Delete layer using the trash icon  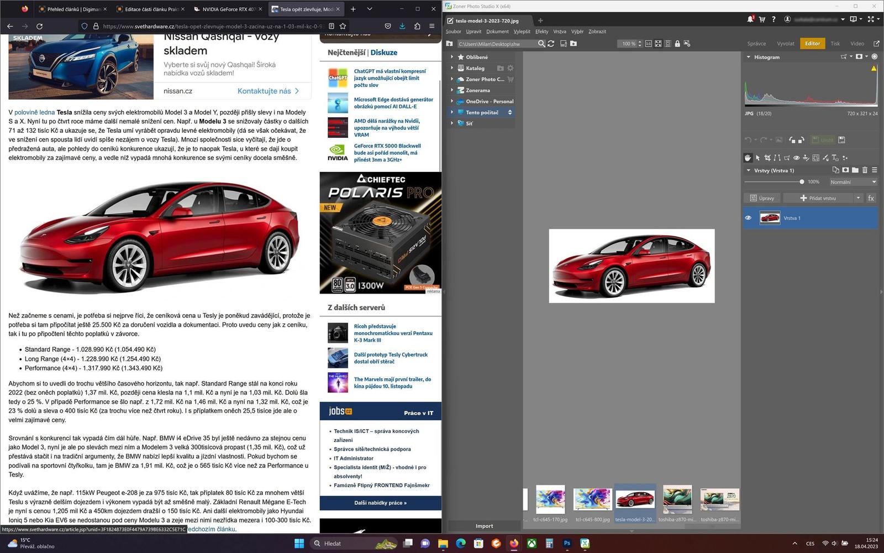pos(865,170)
